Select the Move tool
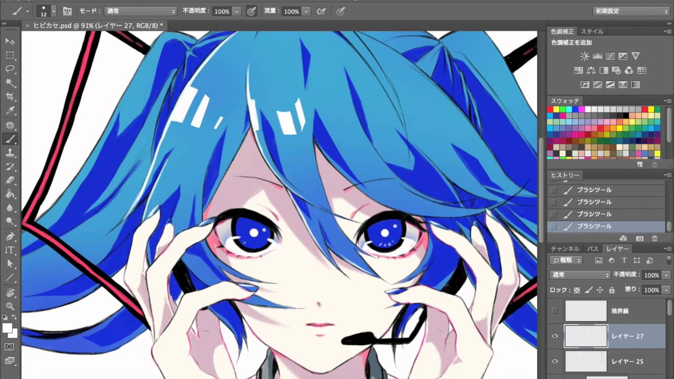 (x=10, y=41)
